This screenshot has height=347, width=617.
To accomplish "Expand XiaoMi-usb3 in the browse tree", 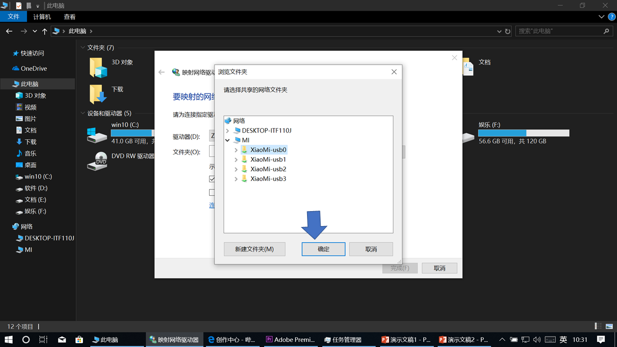I will tap(236, 179).
